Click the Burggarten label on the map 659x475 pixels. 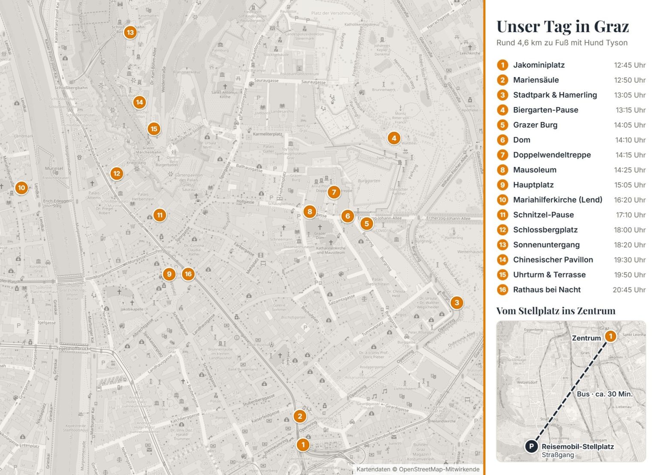[369, 181]
